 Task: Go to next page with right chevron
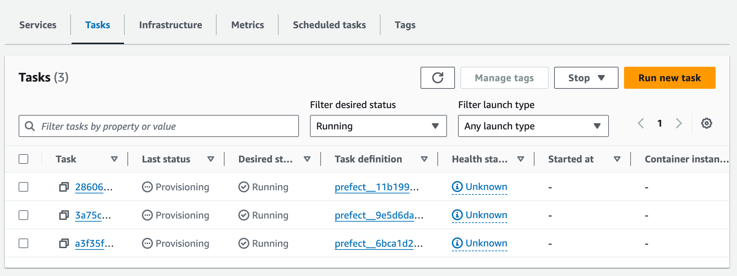point(678,123)
